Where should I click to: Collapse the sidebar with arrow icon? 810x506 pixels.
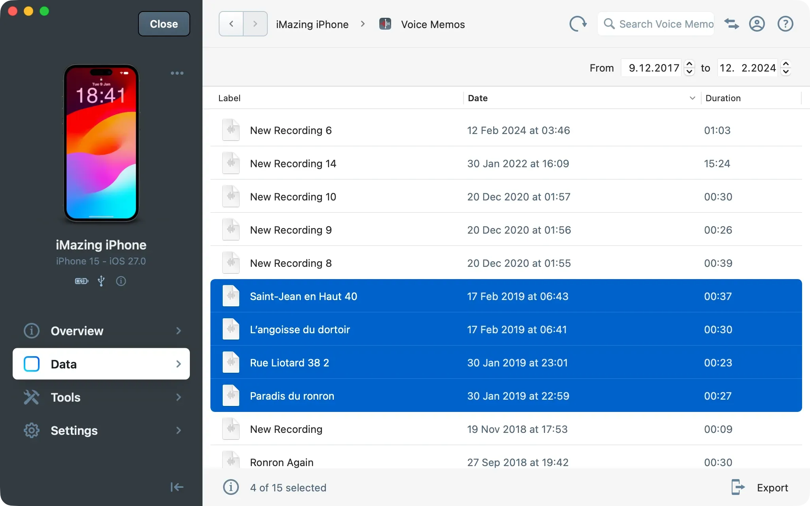pos(177,487)
